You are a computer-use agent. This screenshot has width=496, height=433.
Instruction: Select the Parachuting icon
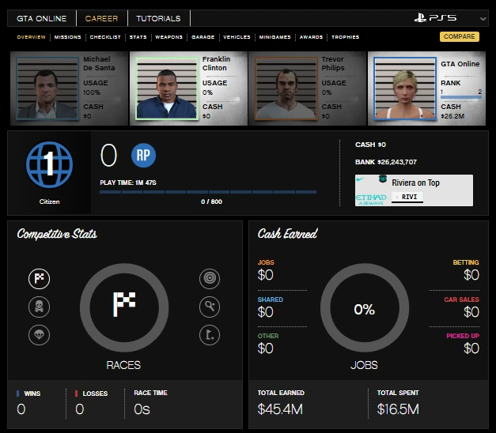click(x=39, y=335)
